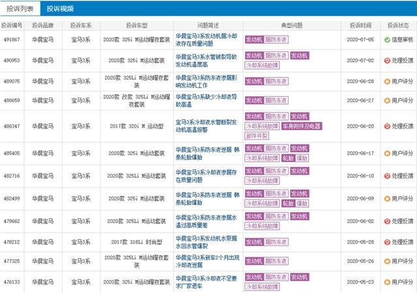Open the 防冻液泄露 轮胎爆胎 link in row 485405
Screen dimensions: 417x293
pyautogui.click(x=207, y=154)
